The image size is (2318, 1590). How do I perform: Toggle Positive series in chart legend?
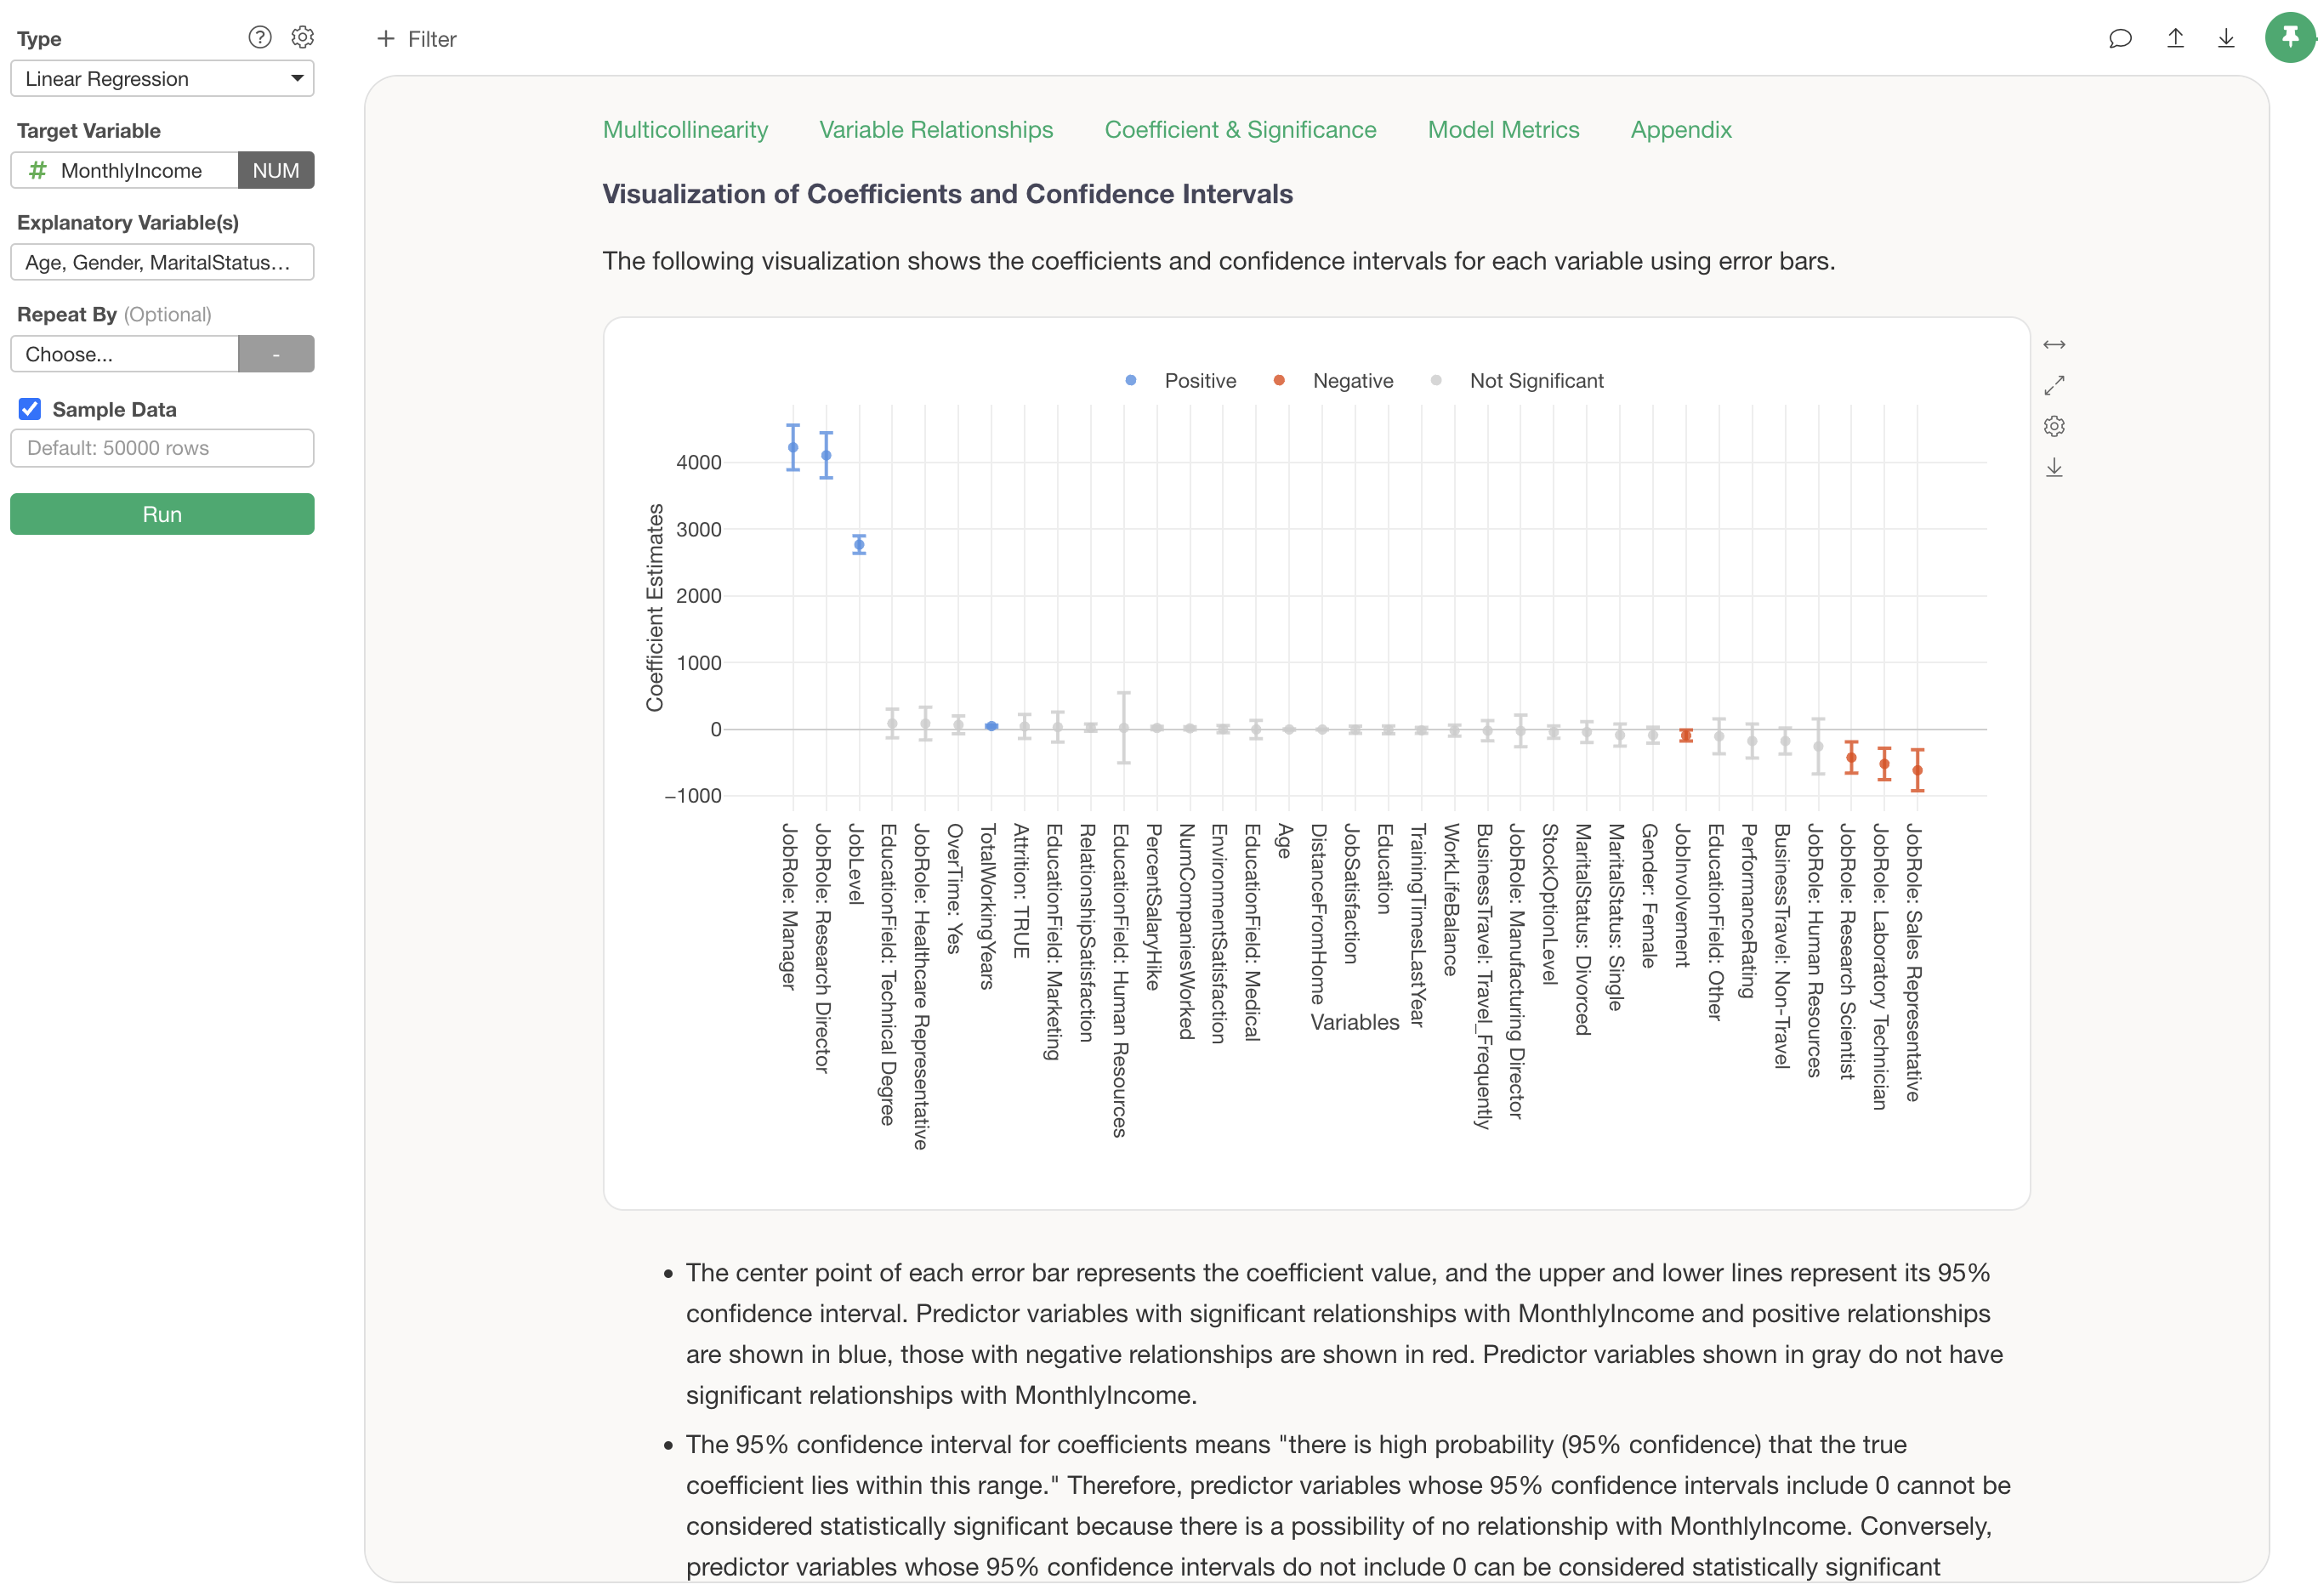(x=1180, y=381)
